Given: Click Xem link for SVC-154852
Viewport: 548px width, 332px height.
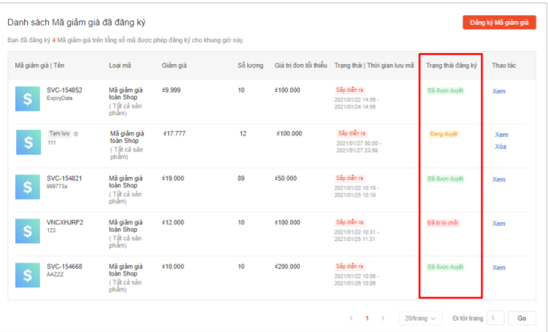Looking at the screenshot, I should tap(498, 91).
